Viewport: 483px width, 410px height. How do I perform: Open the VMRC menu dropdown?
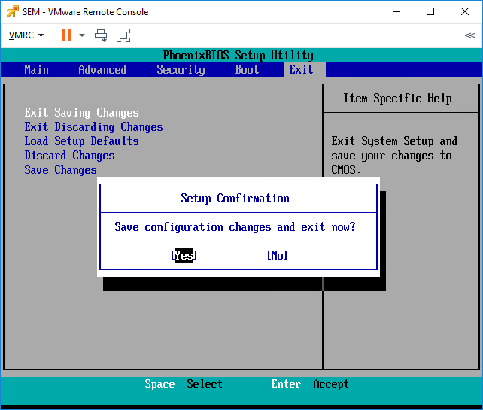(x=26, y=35)
